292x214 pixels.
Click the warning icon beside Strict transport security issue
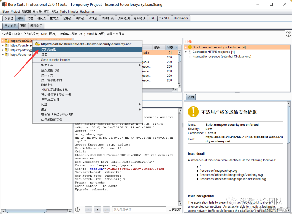[x=190, y=47]
